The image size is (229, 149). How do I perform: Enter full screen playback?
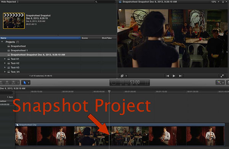[x=222, y=76]
